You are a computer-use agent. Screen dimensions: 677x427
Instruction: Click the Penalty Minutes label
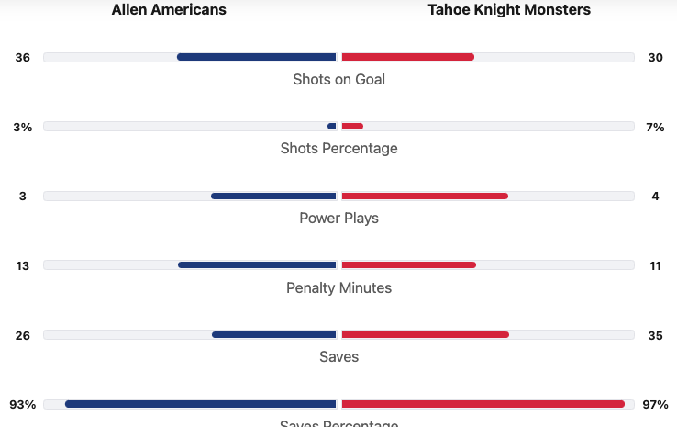[x=338, y=287]
